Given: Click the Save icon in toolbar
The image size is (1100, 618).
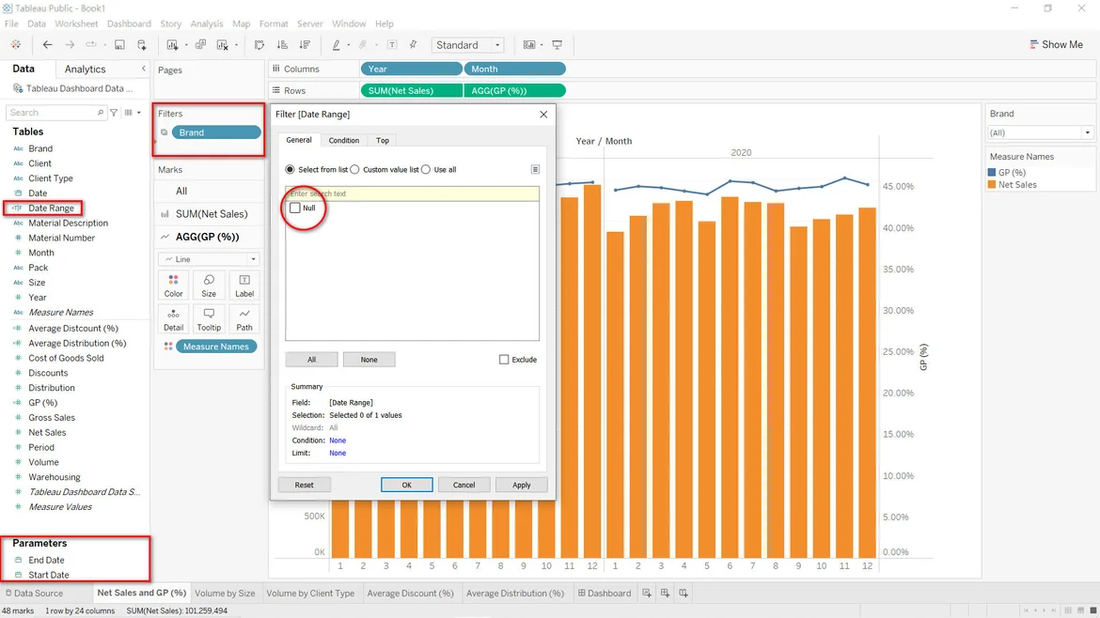Looking at the screenshot, I should point(119,45).
